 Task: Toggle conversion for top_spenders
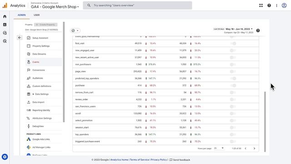click(x=233, y=134)
